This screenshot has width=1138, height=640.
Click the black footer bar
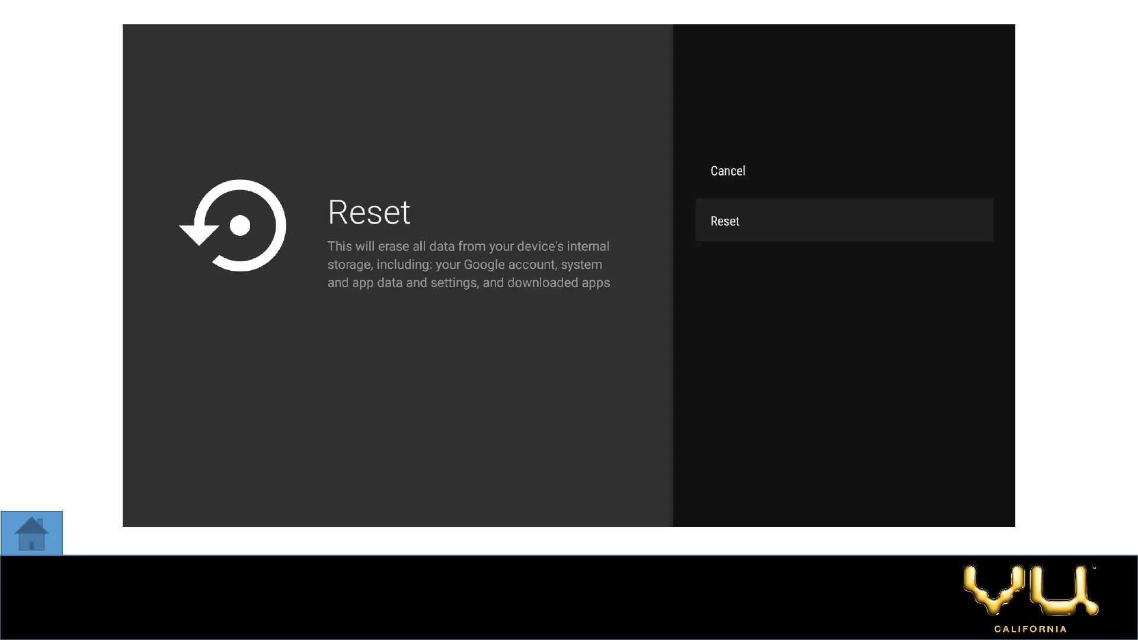(x=474, y=597)
